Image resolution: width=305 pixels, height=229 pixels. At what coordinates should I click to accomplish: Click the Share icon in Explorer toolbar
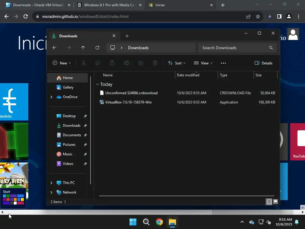141,63
